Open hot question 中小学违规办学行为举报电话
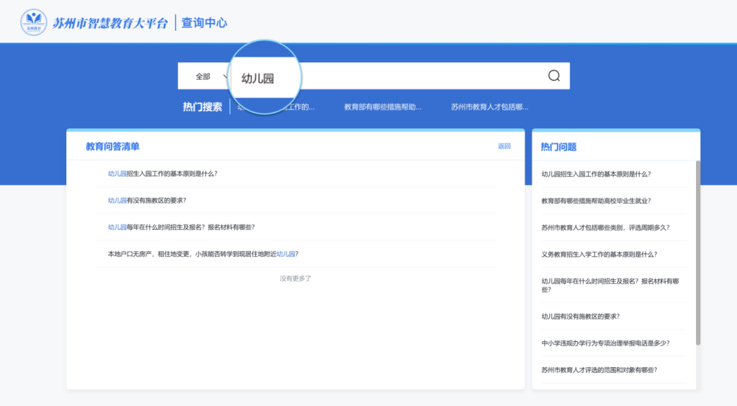Viewport: 737px width, 406px height. click(605, 343)
